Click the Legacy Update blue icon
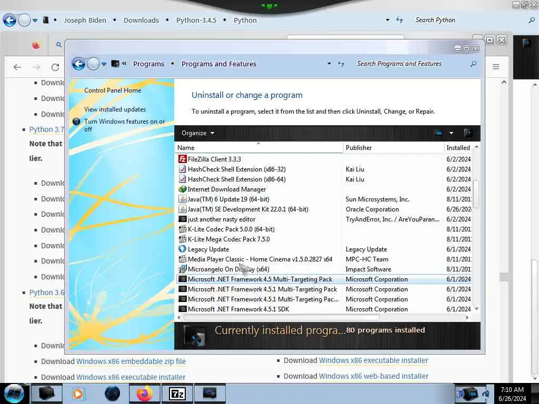The image size is (539, 404). click(x=182, y=249)
